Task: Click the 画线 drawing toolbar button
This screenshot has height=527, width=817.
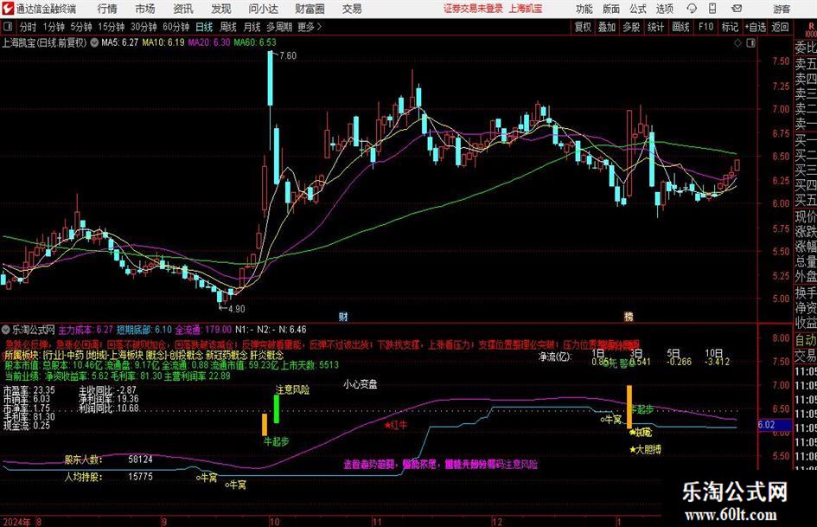Action: 680,27
